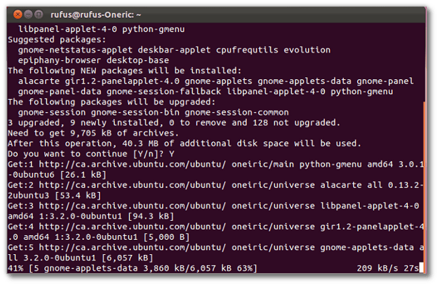This screenshot has width=438, height=285.
Task: Click the 'gnome-session-fallback' package name
Action: [x=164, y=92]
